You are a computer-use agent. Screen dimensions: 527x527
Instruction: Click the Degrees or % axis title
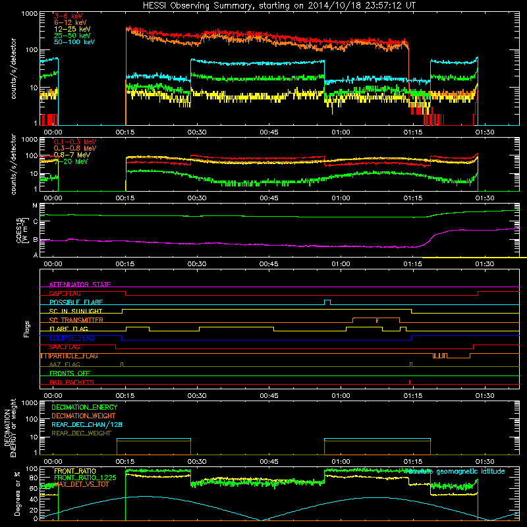point(17,493)
